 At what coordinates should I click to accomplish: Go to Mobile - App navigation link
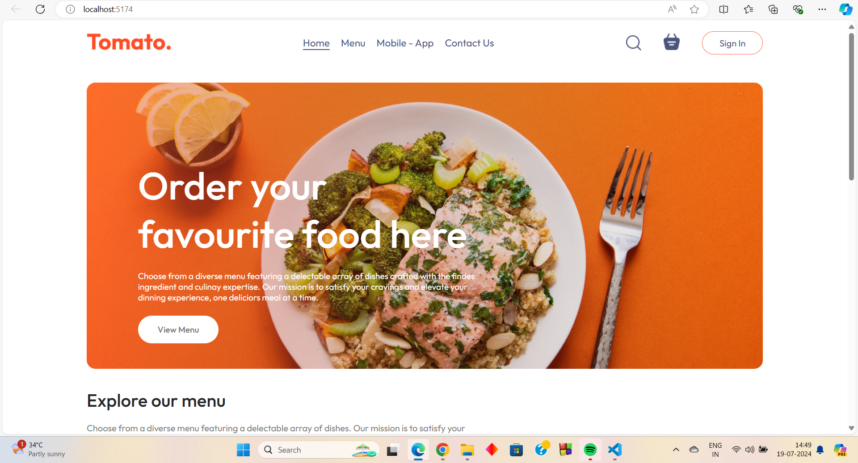(405, 43)
